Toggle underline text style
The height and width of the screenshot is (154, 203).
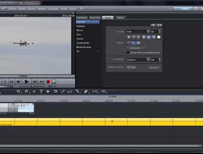138,37
